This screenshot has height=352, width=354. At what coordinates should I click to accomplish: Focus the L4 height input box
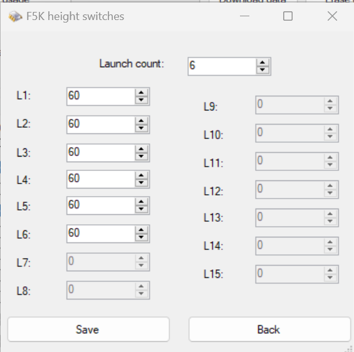(x=101, y=179)
